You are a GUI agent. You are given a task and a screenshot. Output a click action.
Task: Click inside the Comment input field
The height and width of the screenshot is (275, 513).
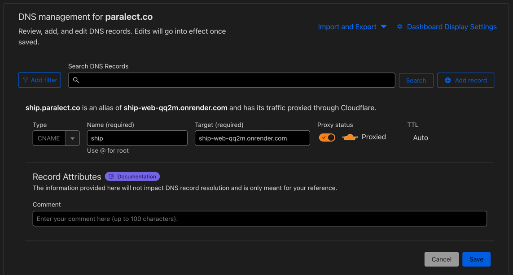[259, 219]
